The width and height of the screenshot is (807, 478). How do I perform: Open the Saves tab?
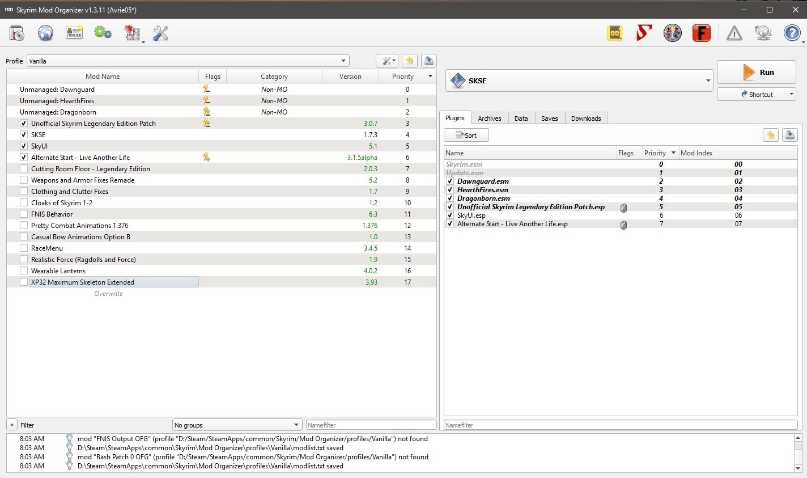click(550, 119)
